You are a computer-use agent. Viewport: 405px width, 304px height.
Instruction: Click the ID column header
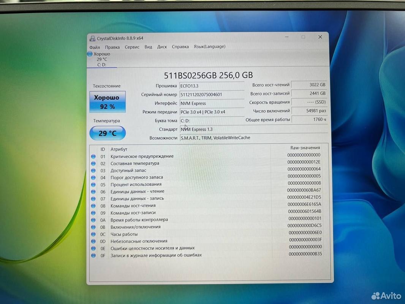point(103,149)
